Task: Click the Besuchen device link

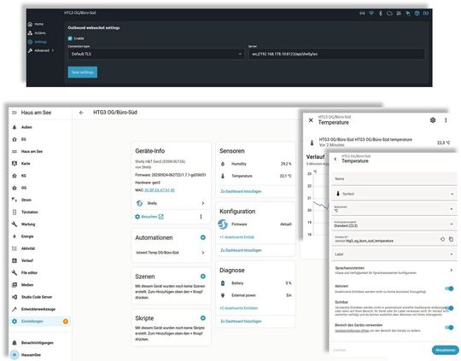Action: [x=149, y=217]
